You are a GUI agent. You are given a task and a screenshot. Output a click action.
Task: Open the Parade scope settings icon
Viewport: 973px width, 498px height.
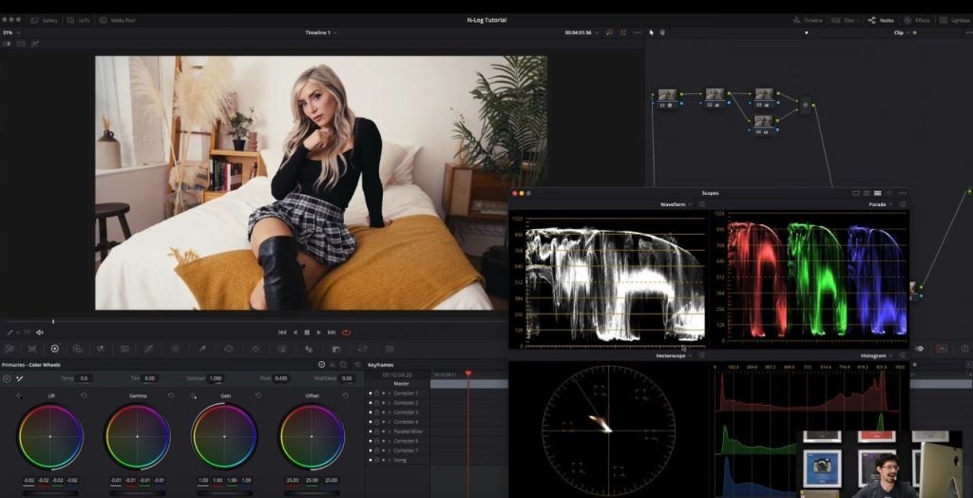[903, 204]
